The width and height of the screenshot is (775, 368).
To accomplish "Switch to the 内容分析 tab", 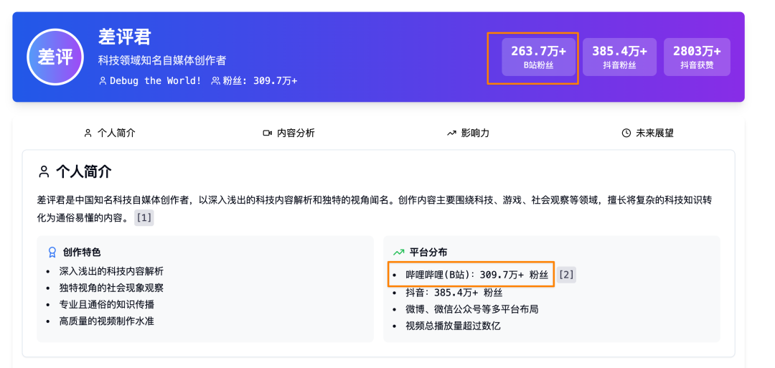I will point(288,133).
